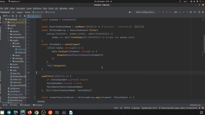Click the Git push arrow icon

coord(187,12)
